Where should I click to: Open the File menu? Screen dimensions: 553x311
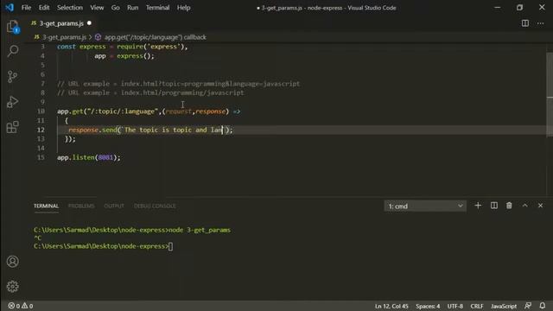tap(26, 8)
